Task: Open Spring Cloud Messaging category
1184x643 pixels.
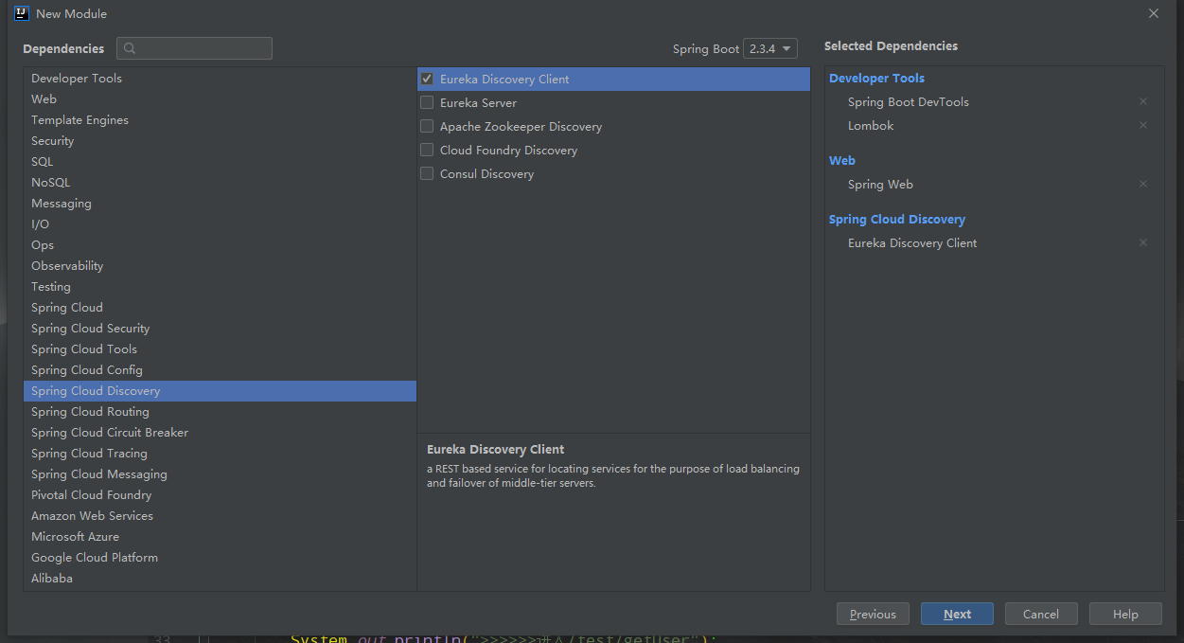Action: [x=220, y=474]
